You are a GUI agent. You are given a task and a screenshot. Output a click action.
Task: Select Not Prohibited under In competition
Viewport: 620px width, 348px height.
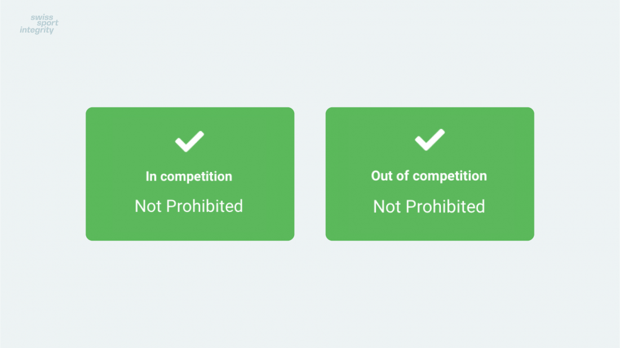[189, 206]
